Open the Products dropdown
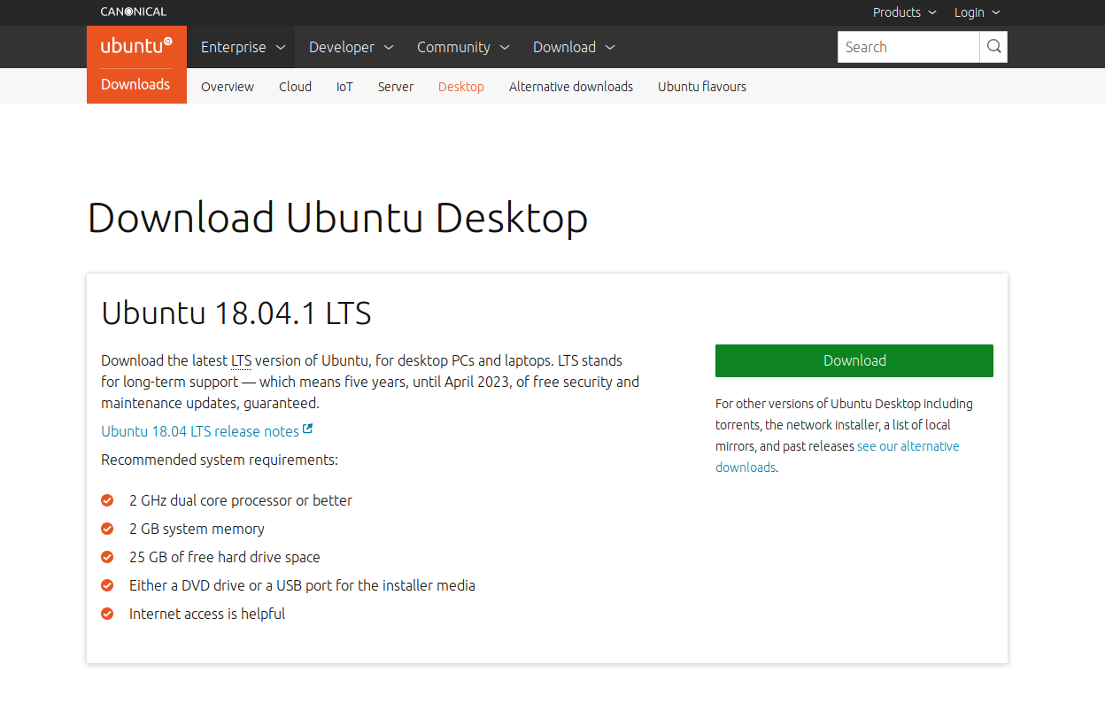Viewport: 1105px width, 719px height. [x=904, y=12]
